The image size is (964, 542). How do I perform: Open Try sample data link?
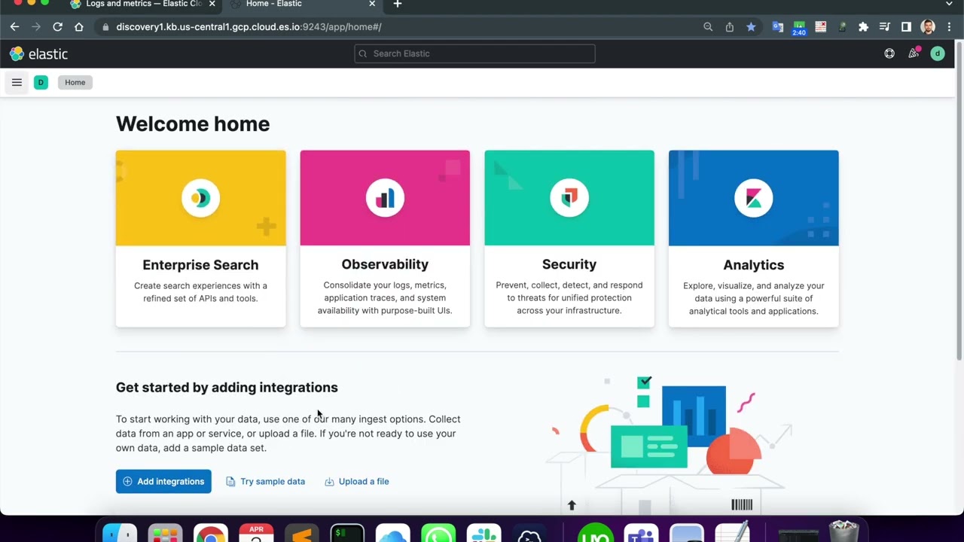point(265,481)
